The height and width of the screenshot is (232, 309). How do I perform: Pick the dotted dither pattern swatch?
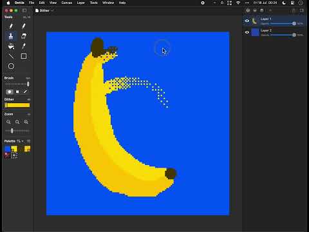[x=14, y=155]
